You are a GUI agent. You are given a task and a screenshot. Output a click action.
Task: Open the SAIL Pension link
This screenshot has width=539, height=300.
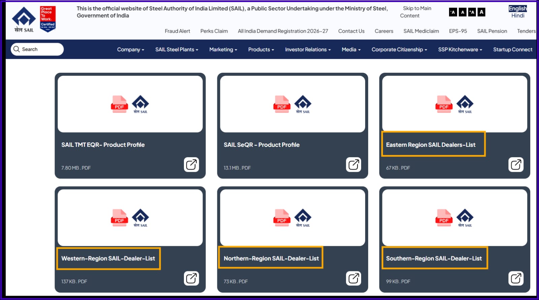492,31
